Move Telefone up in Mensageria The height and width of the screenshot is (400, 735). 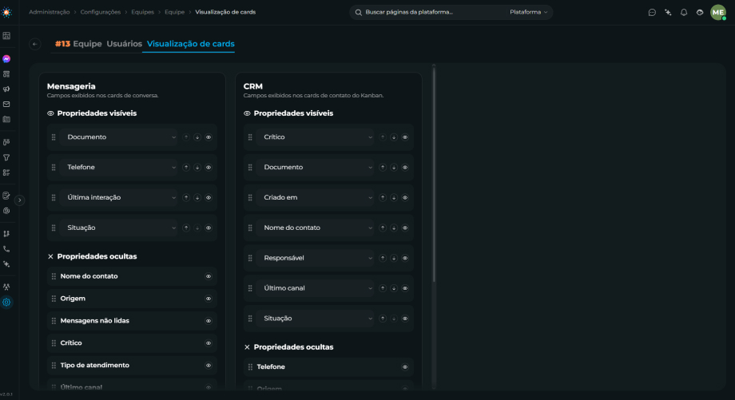pos(186,167)
